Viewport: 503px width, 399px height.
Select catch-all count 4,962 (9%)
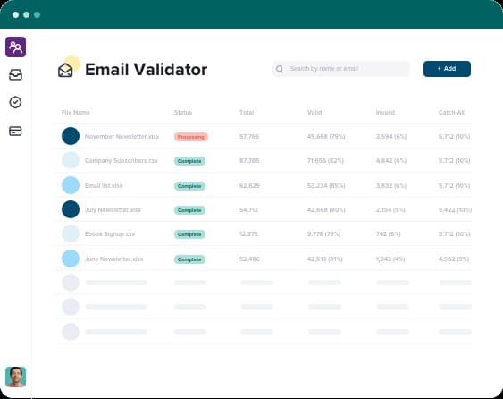pyautogui.click(x=454, y=259)
